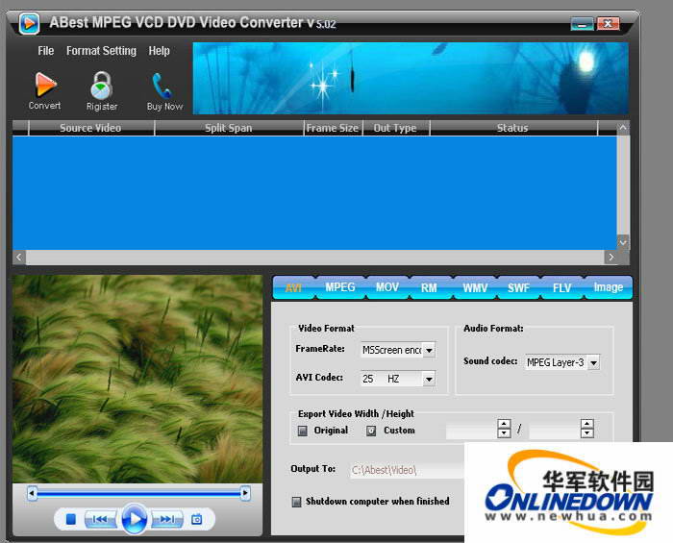Open the Format Setting menu
The height and width of the screenshot is (543, 673).
101,51
